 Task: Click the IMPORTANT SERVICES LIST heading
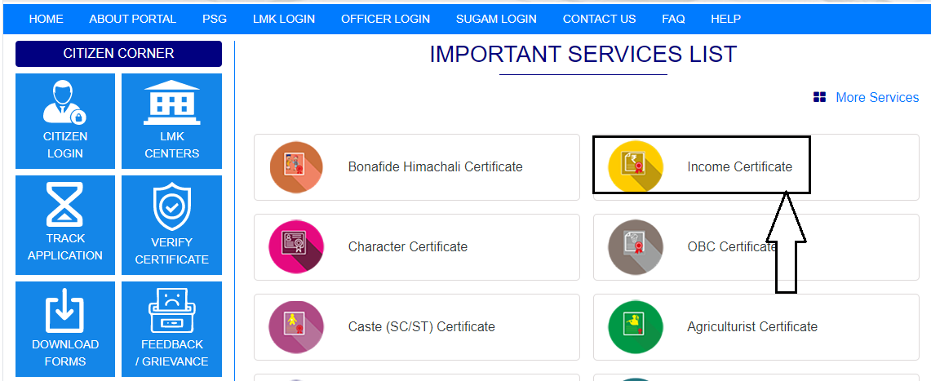click(583, 55)
